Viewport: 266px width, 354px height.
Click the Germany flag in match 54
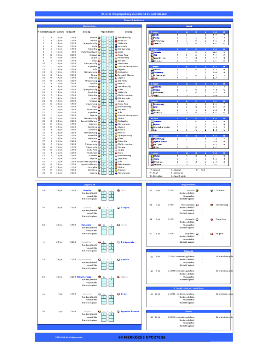coord(99,277)
